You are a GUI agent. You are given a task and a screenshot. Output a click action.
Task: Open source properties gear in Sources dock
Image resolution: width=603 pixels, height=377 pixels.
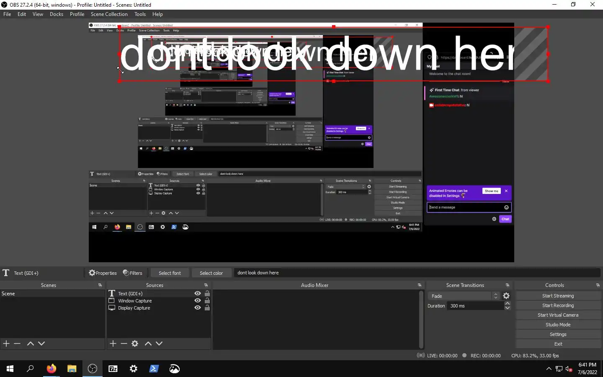tap(135, 343)
